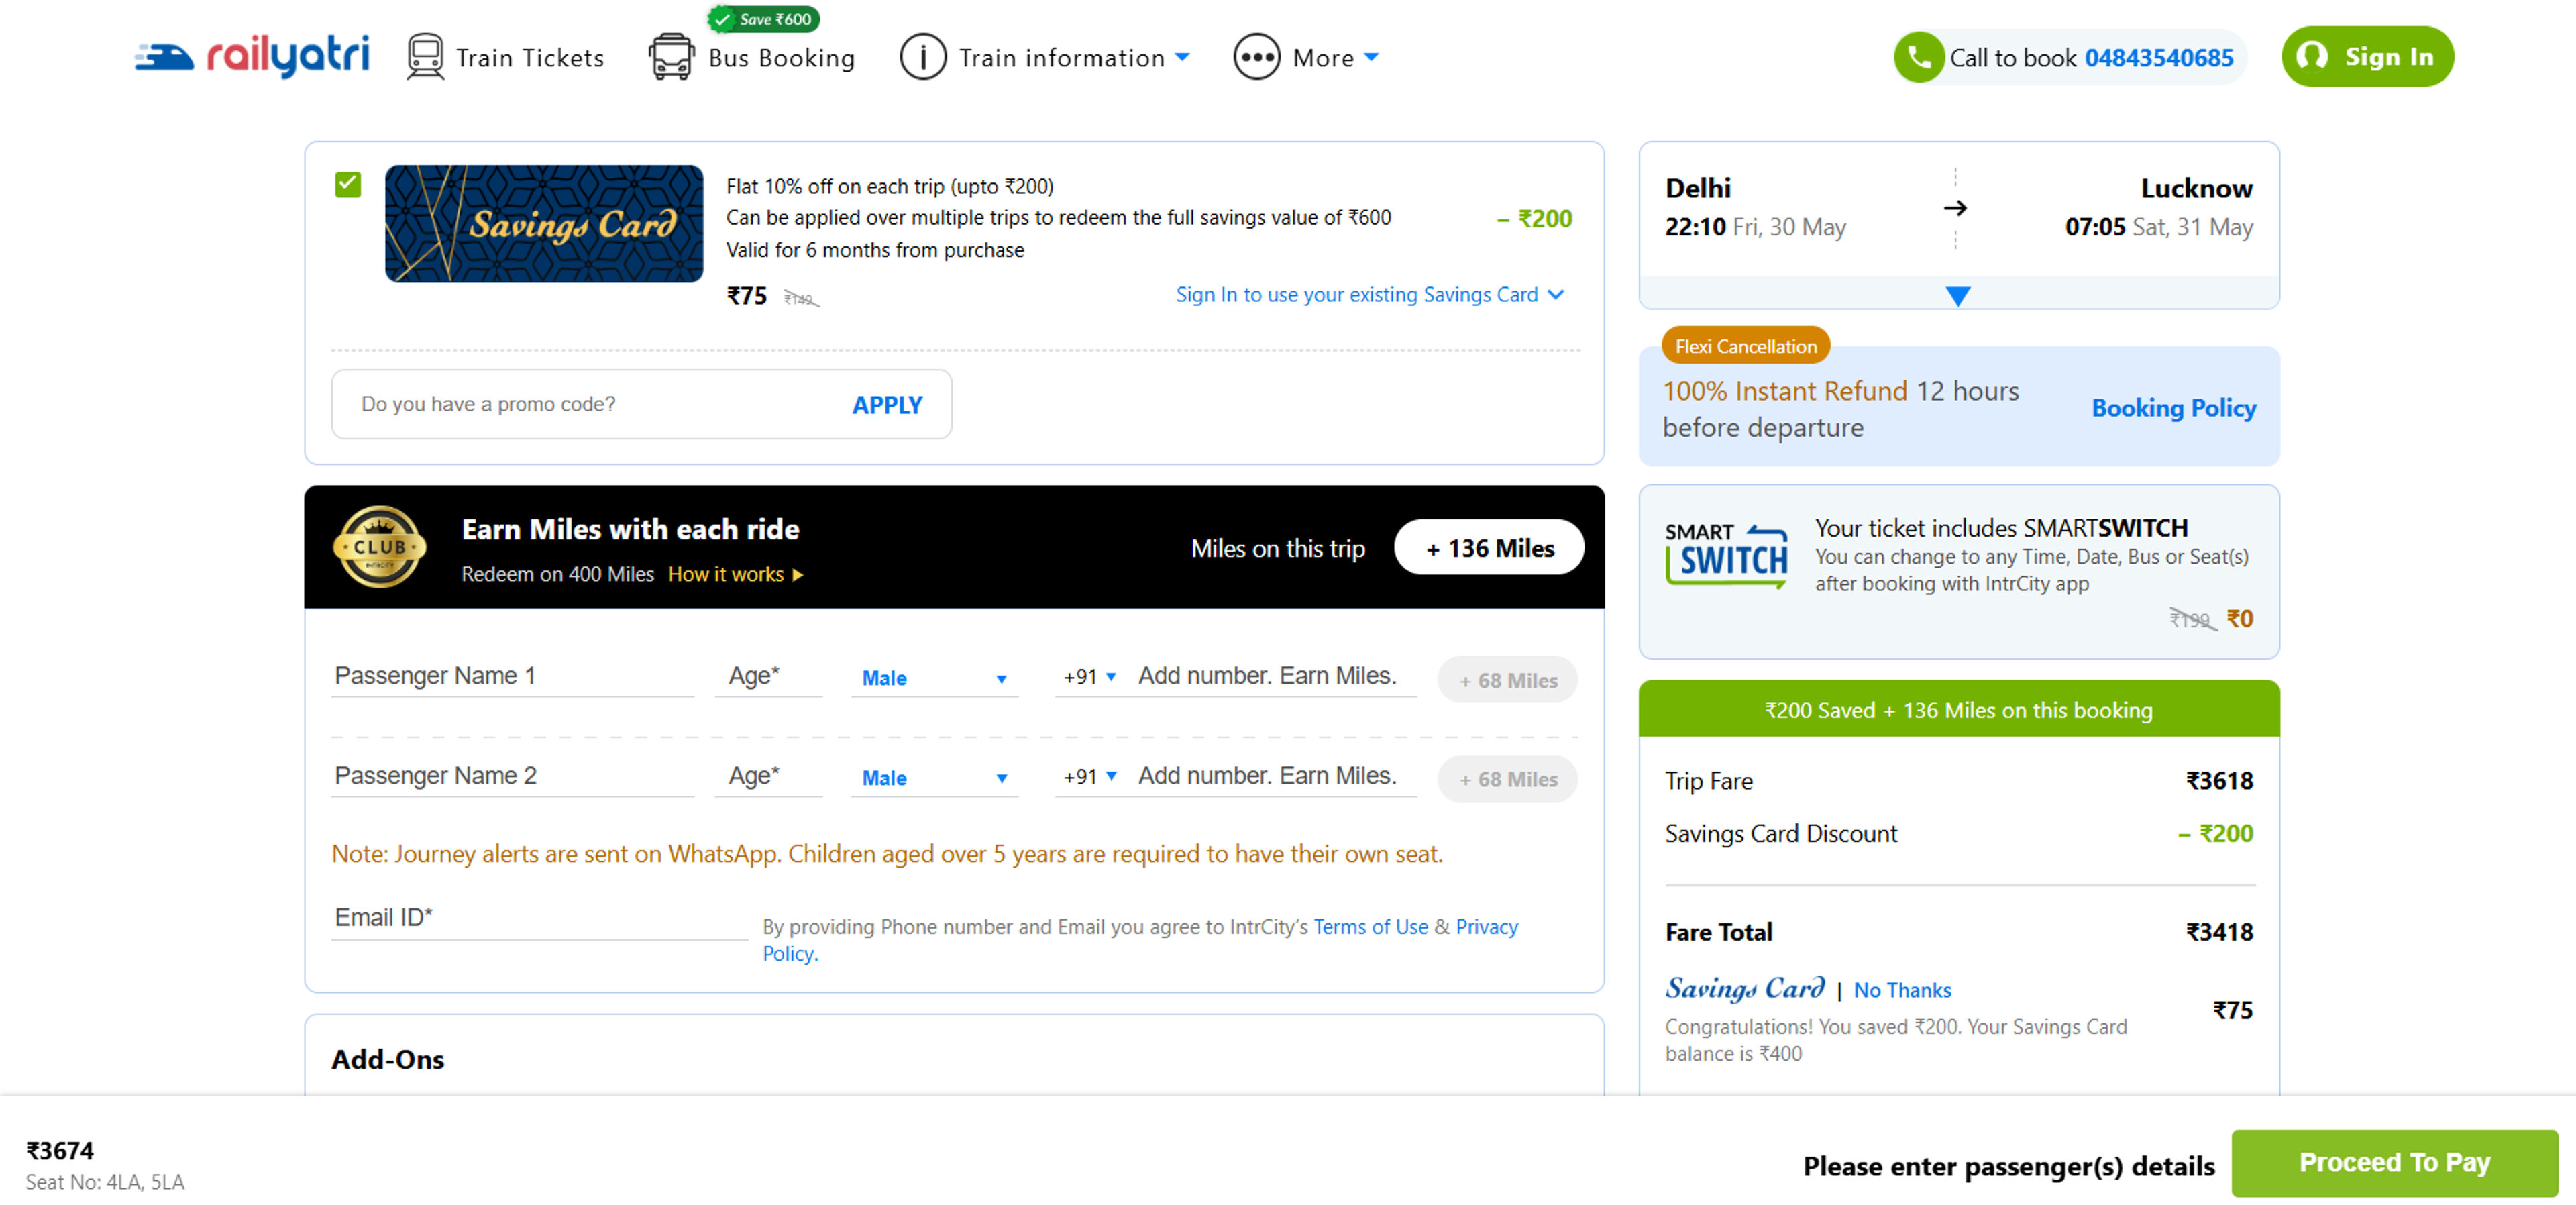Focus Passenger Name 1 field
Screen dimensions: 2576x1205
pos(512,676)
